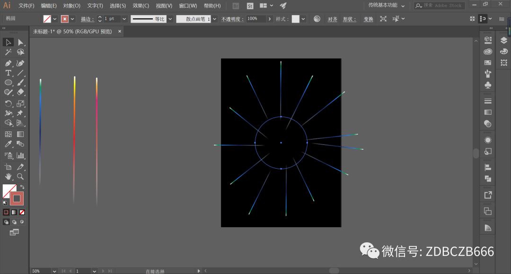Select the Pen tool
511x274 pixels.
tap(8, 63)
